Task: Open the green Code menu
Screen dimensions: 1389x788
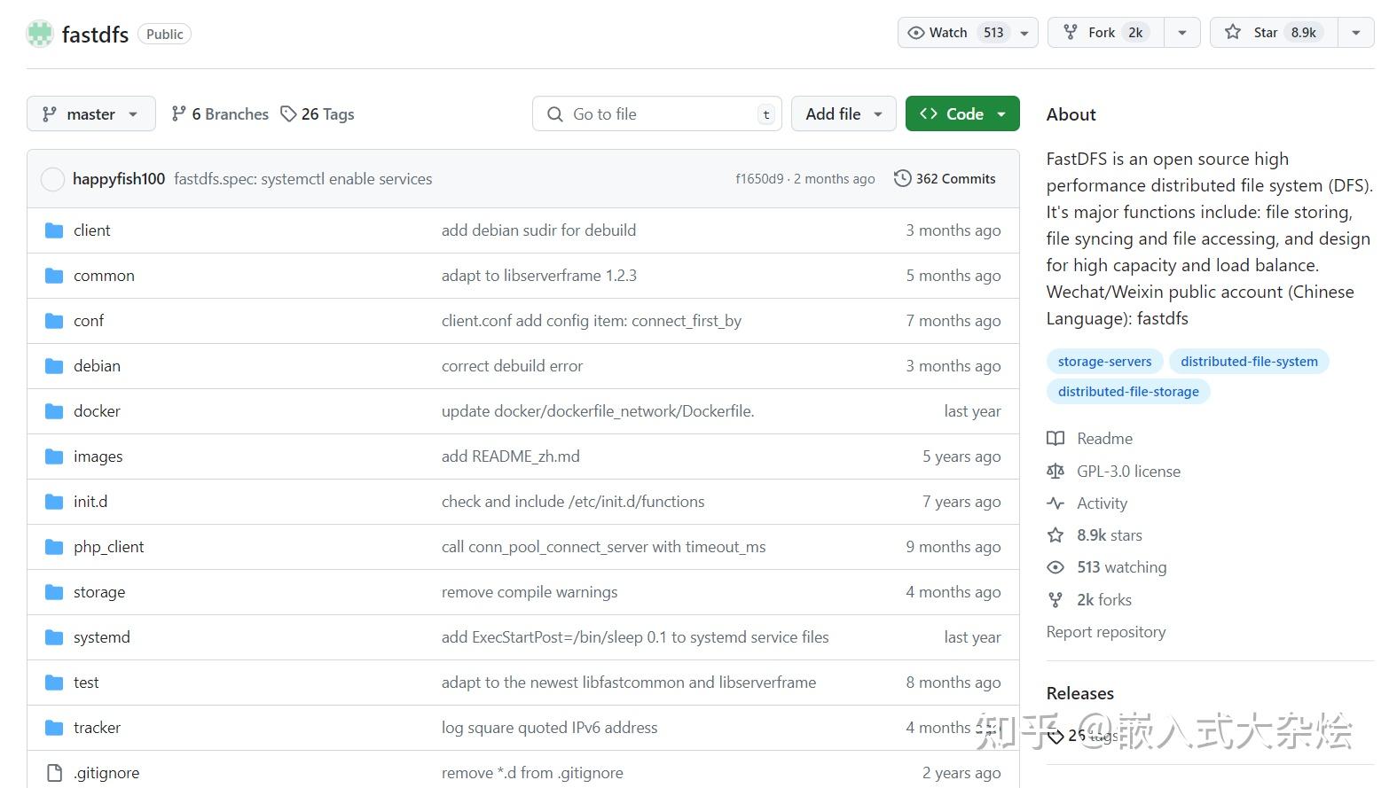Action: coord(962,114)
